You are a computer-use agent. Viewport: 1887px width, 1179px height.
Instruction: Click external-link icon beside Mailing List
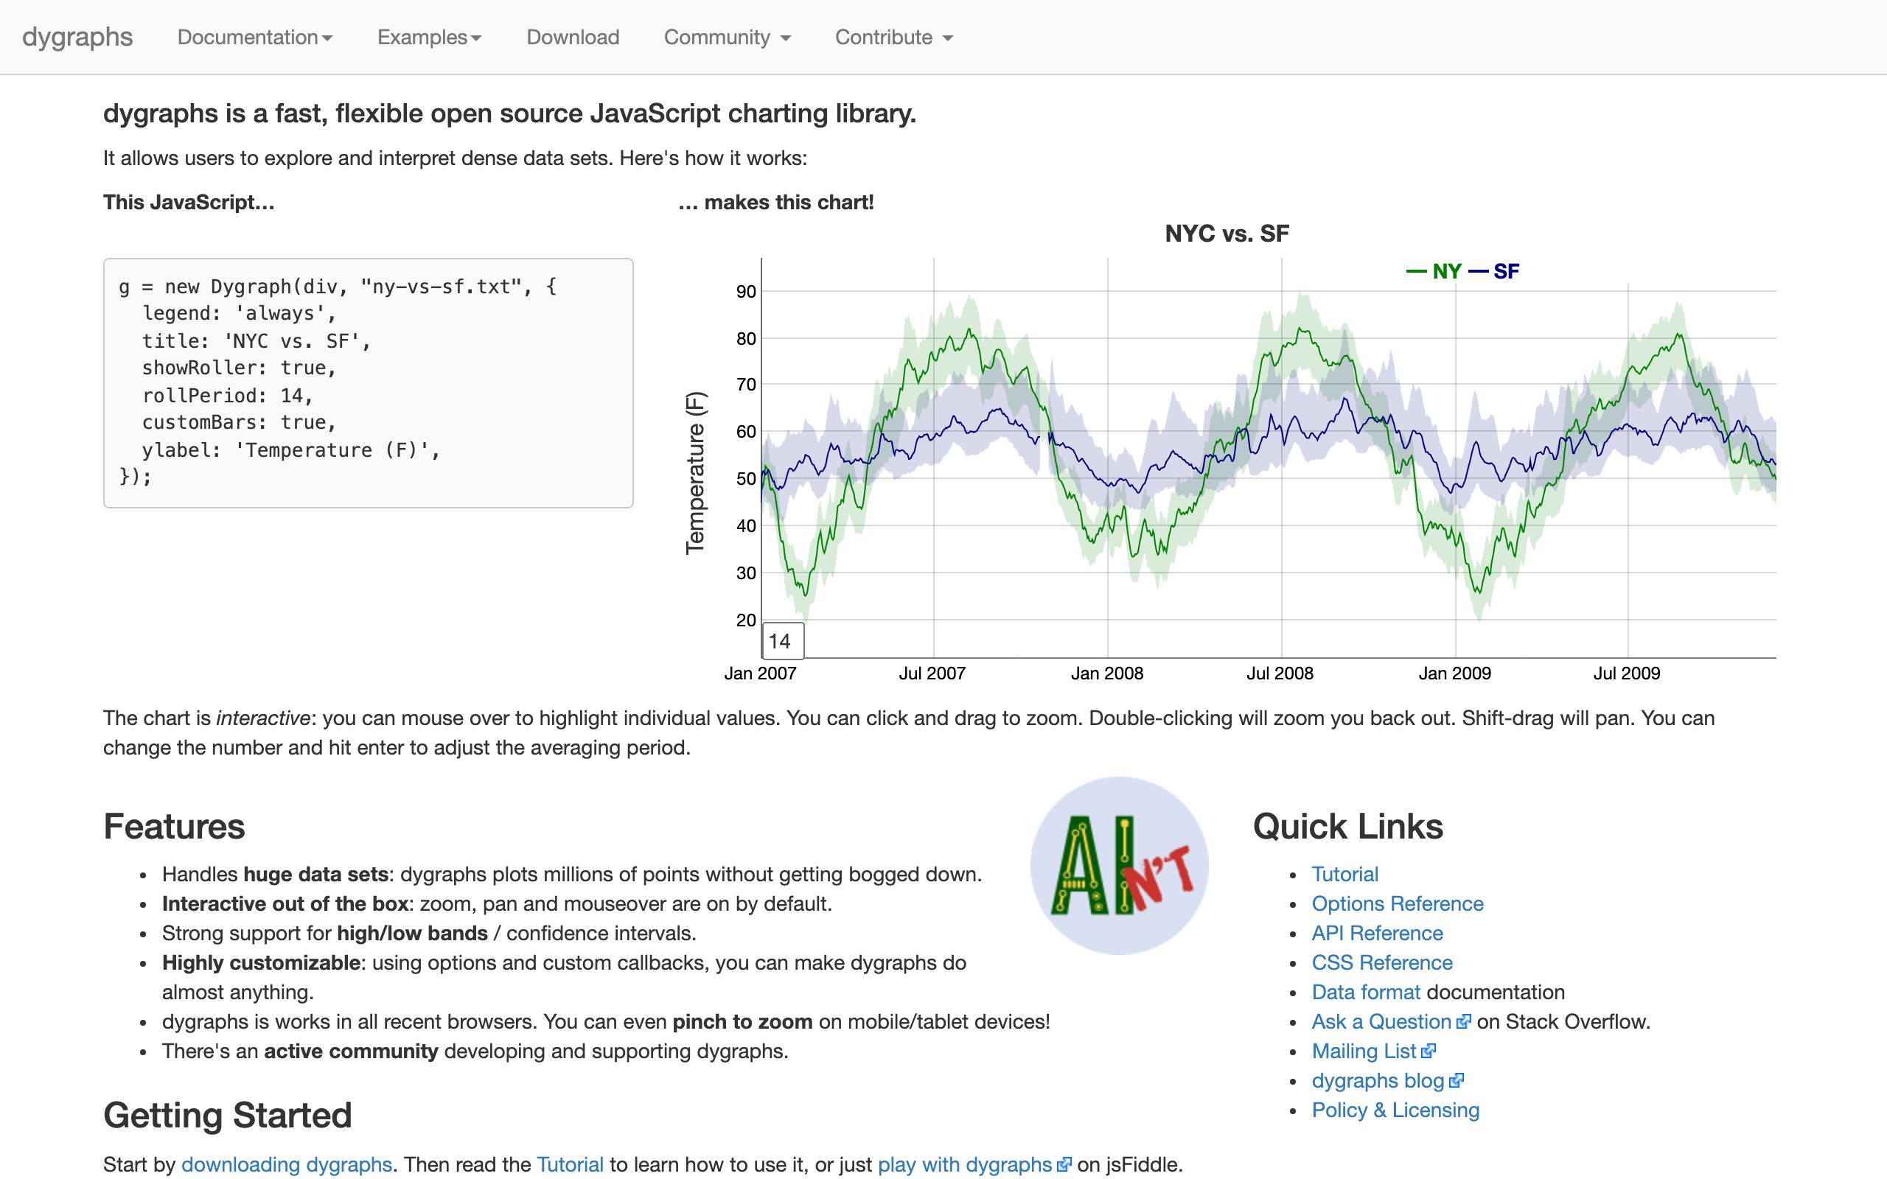(x=1428, y=1051)
